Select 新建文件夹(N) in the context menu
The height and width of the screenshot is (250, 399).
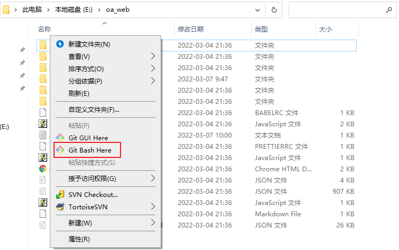coord(89,44)
